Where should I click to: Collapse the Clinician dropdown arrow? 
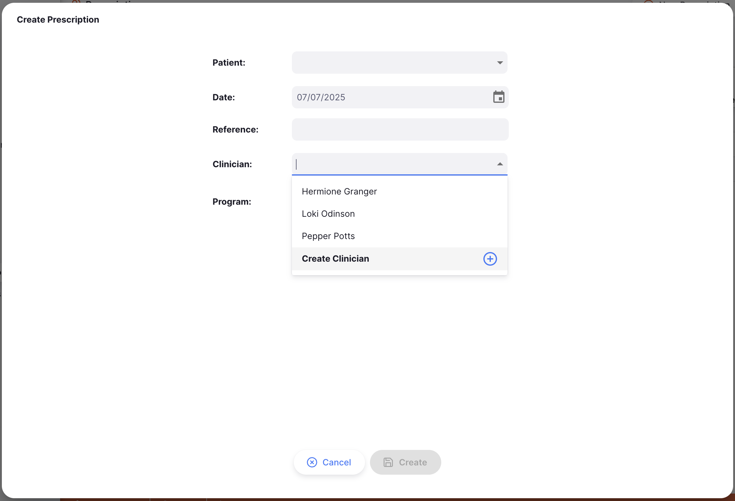500,164
